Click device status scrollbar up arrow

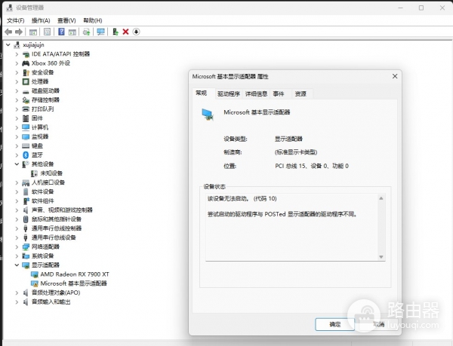(x=381, y=198)
